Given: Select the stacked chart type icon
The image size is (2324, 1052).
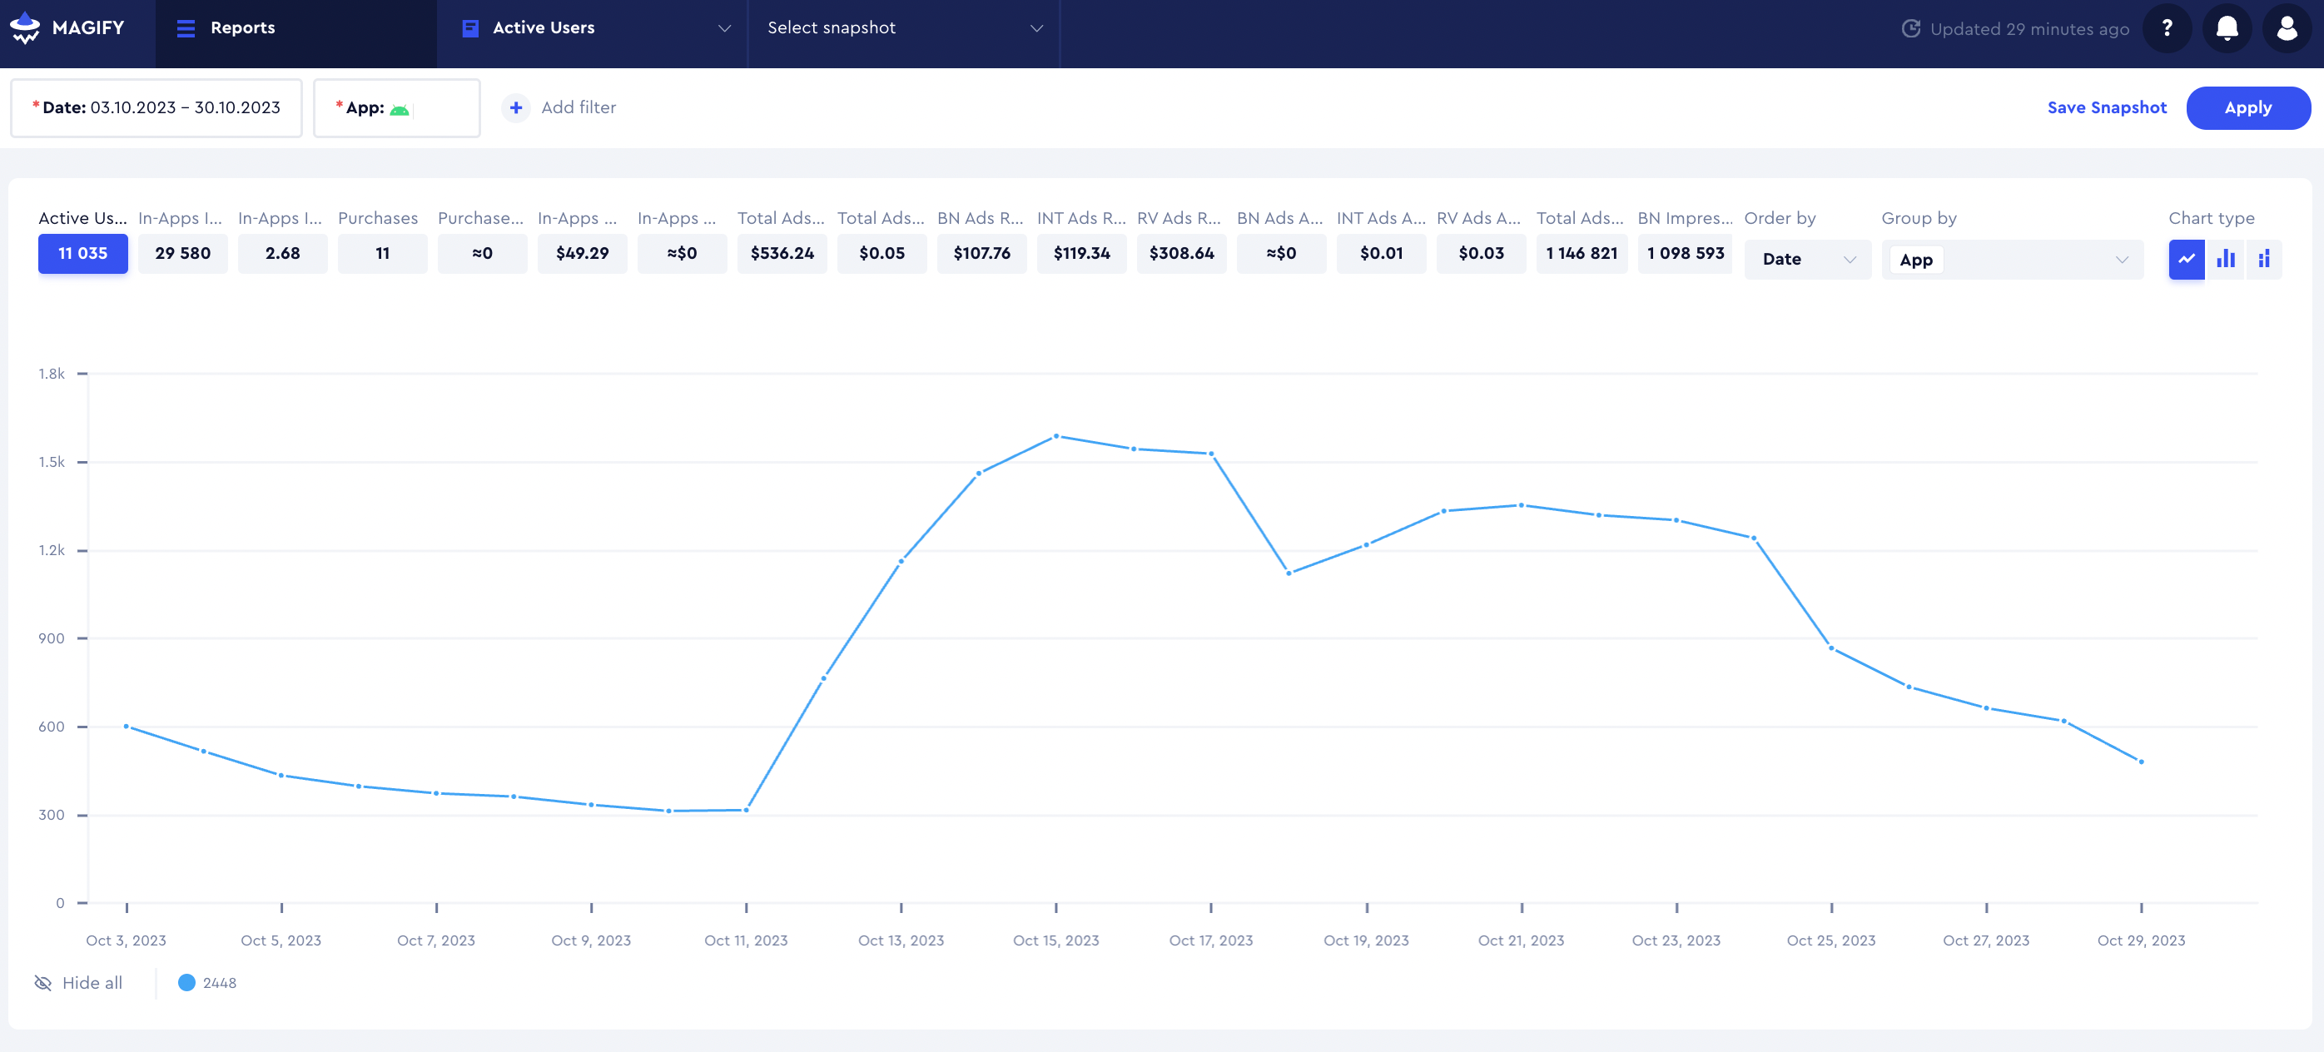Looking at the screenshot, I should coord(2263,260).
